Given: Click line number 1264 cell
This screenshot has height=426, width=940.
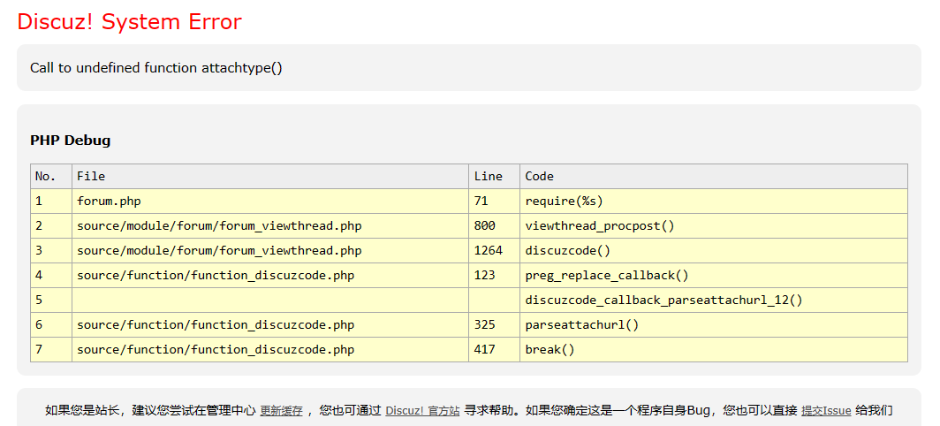Looking at the screenshot, I should point(488,251).
